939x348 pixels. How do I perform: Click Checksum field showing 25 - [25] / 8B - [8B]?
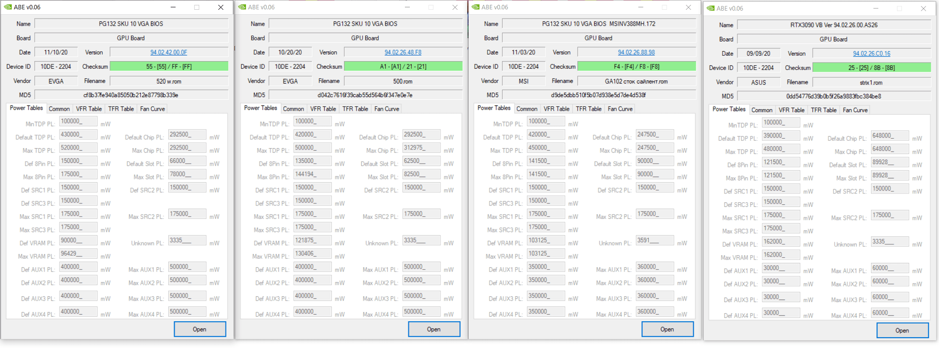[x=872, y=68]
